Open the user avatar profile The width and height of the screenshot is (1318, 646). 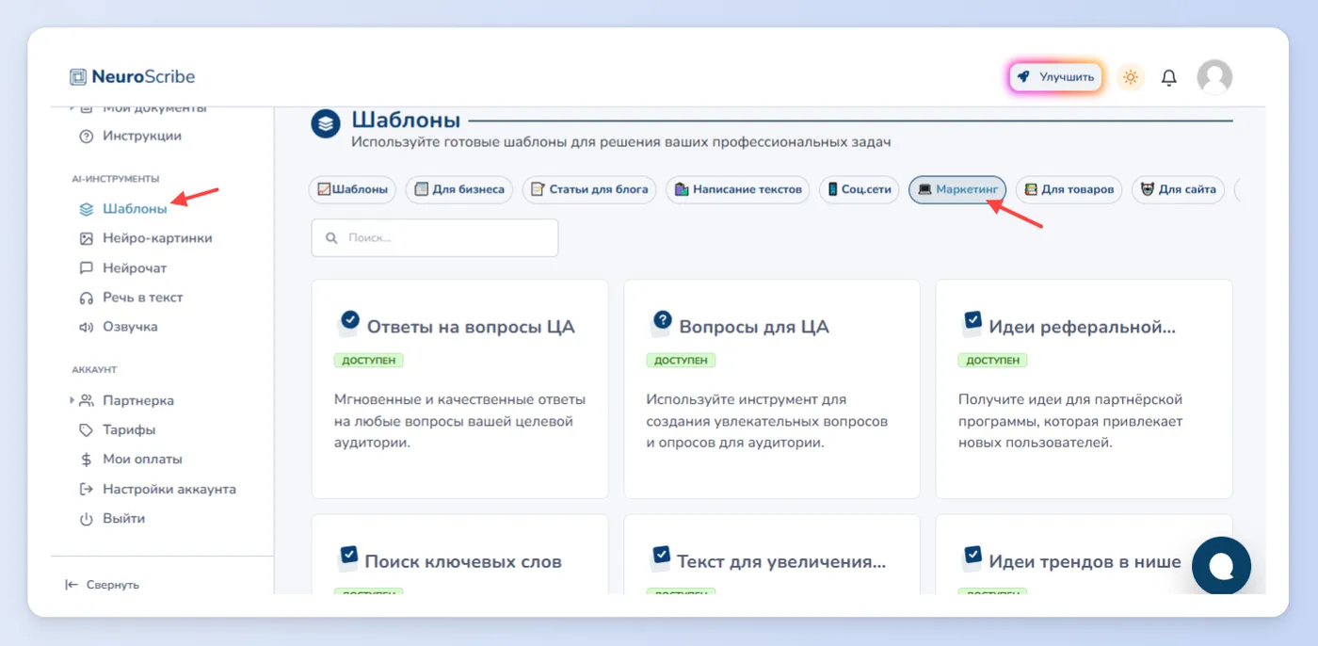click(x=1214, y=77)
